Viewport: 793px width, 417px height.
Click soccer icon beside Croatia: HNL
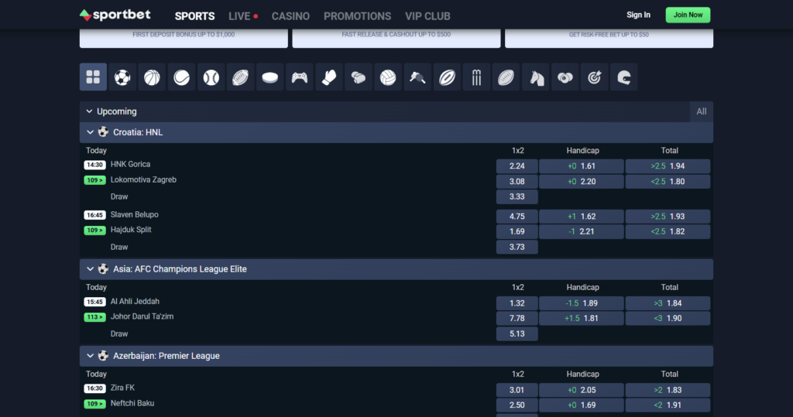pos(103,132)
